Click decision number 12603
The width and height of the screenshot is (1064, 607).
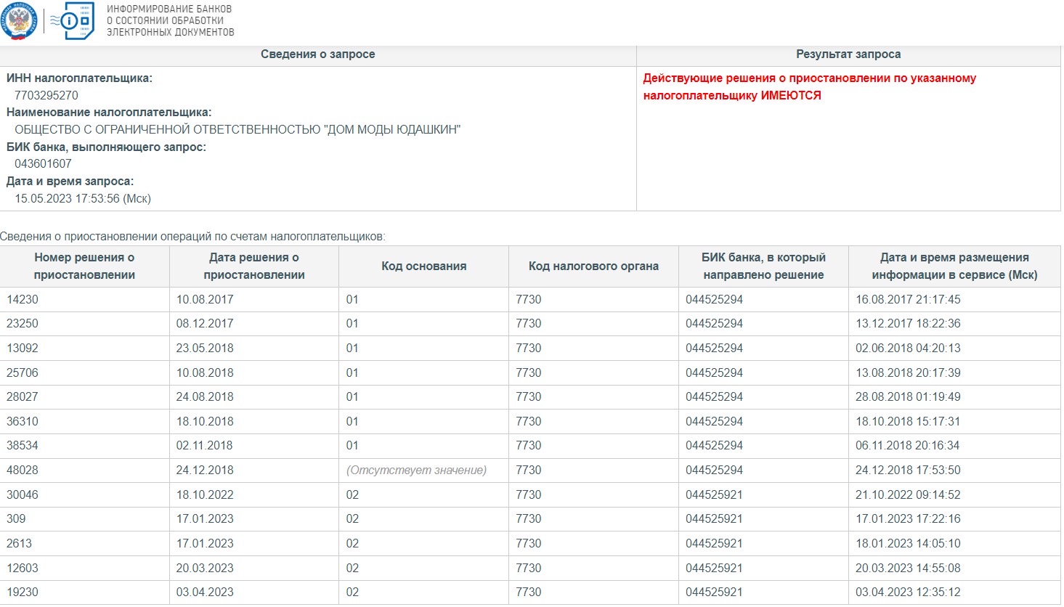[x=23, y=569]
